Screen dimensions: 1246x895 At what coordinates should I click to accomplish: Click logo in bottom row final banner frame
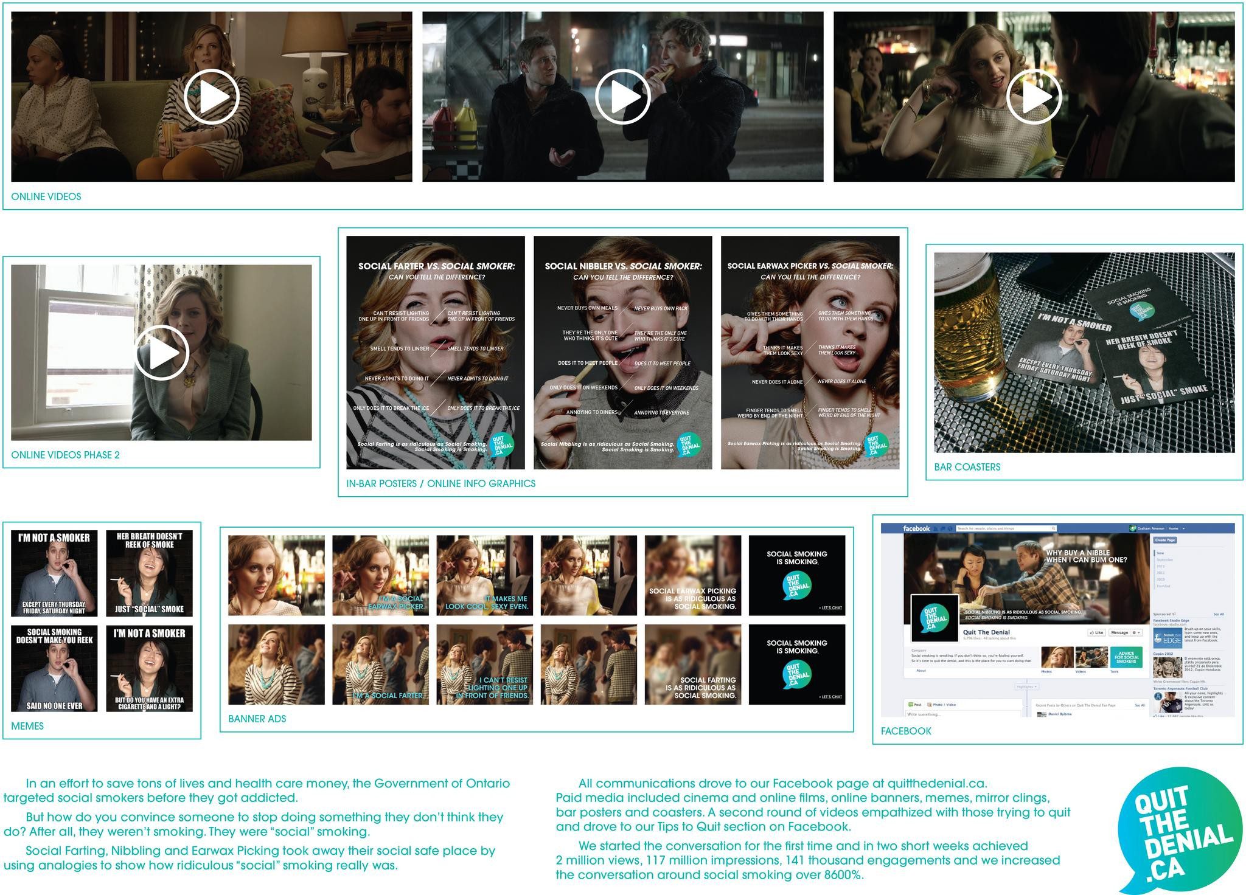(x=796, y=676)
